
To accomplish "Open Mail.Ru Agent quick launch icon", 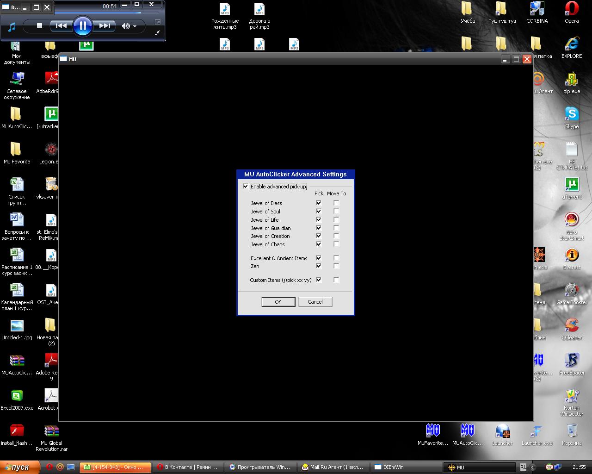I will [x=60, y=467].
